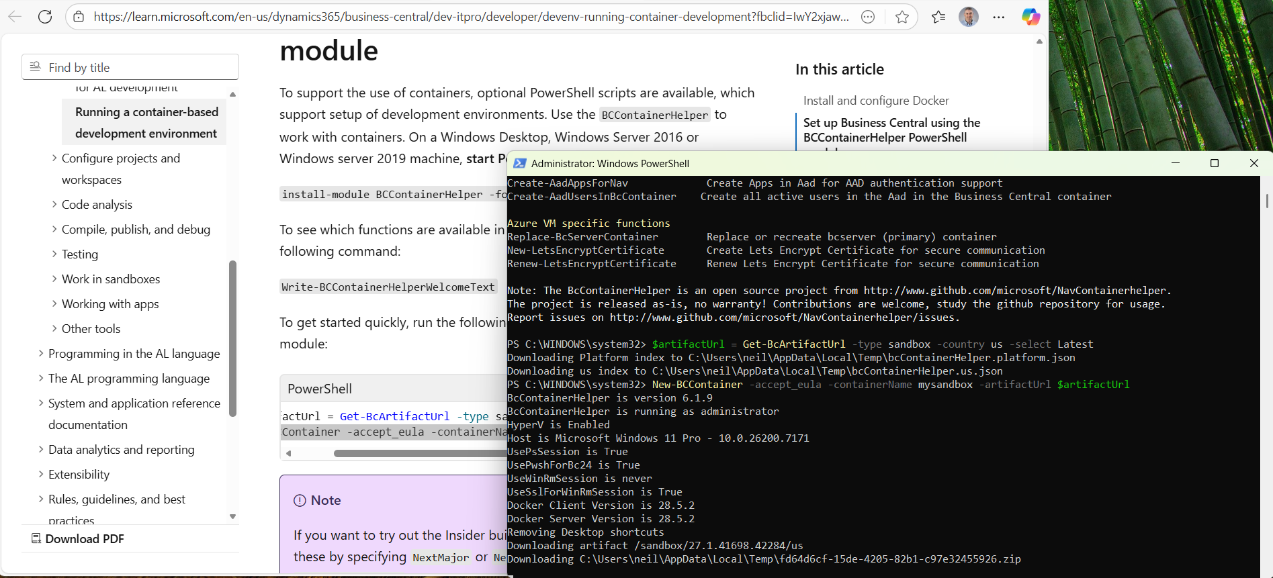The width and height of the screenshot is (1273, 578).
Task: Open the address bar ellipsis options icon
Action: [868, 17]
